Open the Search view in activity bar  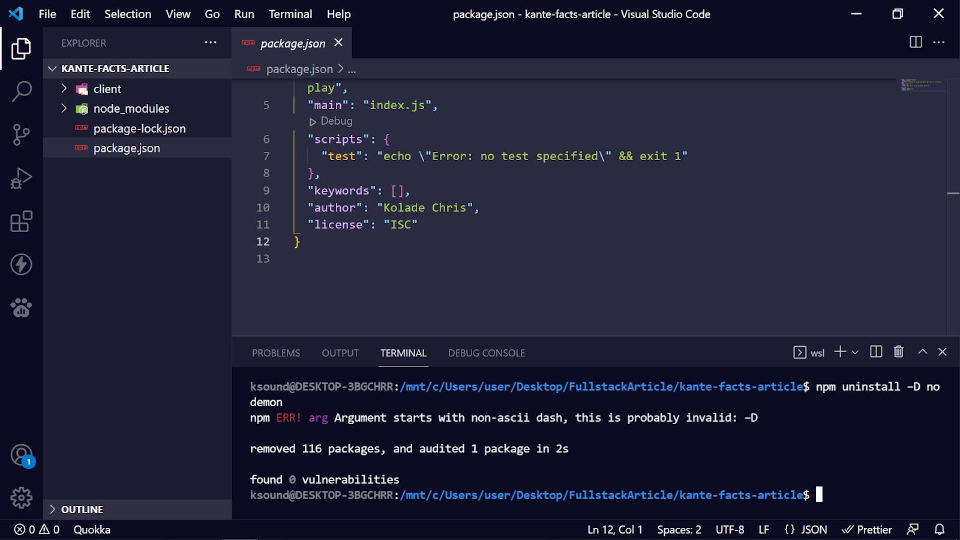[x=22, y=92]
